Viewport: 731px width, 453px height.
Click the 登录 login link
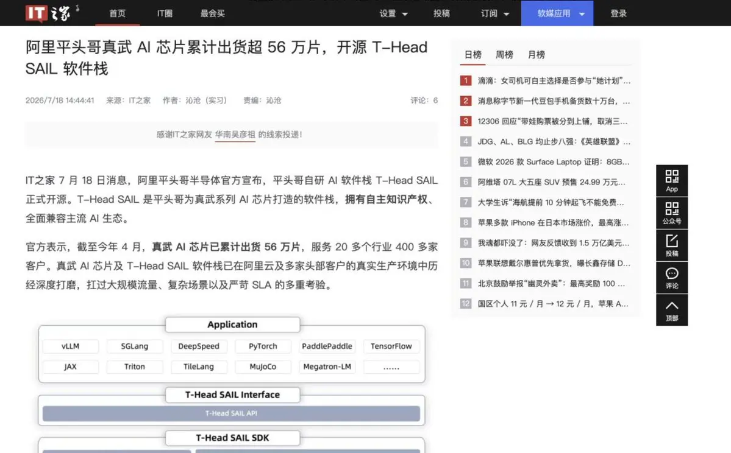[619, 13]
